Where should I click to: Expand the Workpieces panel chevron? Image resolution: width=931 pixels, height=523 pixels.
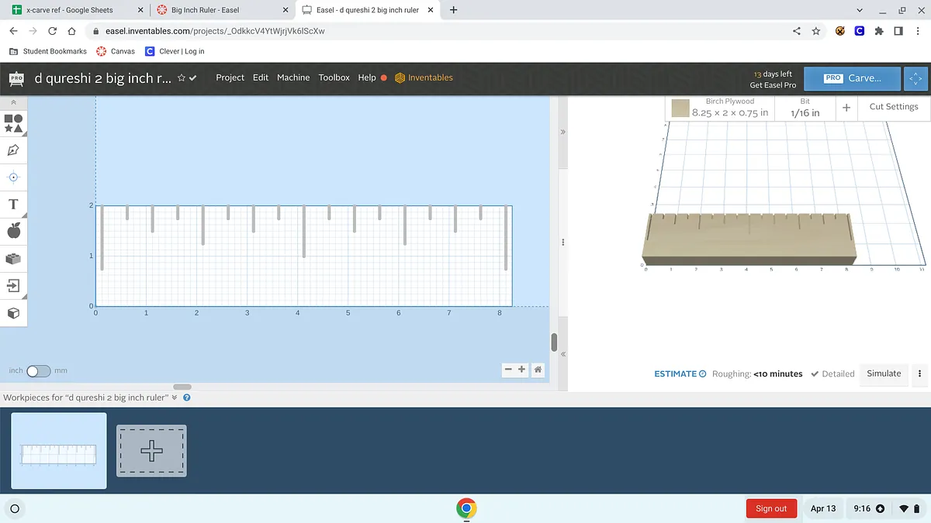[x=175, y=397]
